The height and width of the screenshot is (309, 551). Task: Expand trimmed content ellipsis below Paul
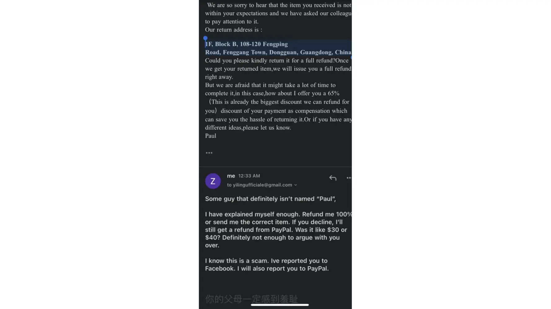[x=209, y=153]
